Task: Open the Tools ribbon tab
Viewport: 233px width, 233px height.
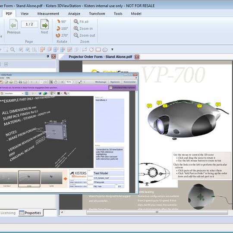Action: (118, 14)
